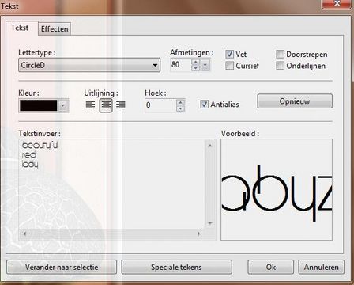The image size is (354, 285).
Task: Select center text alignment icon
Action: tap(106, 105)
